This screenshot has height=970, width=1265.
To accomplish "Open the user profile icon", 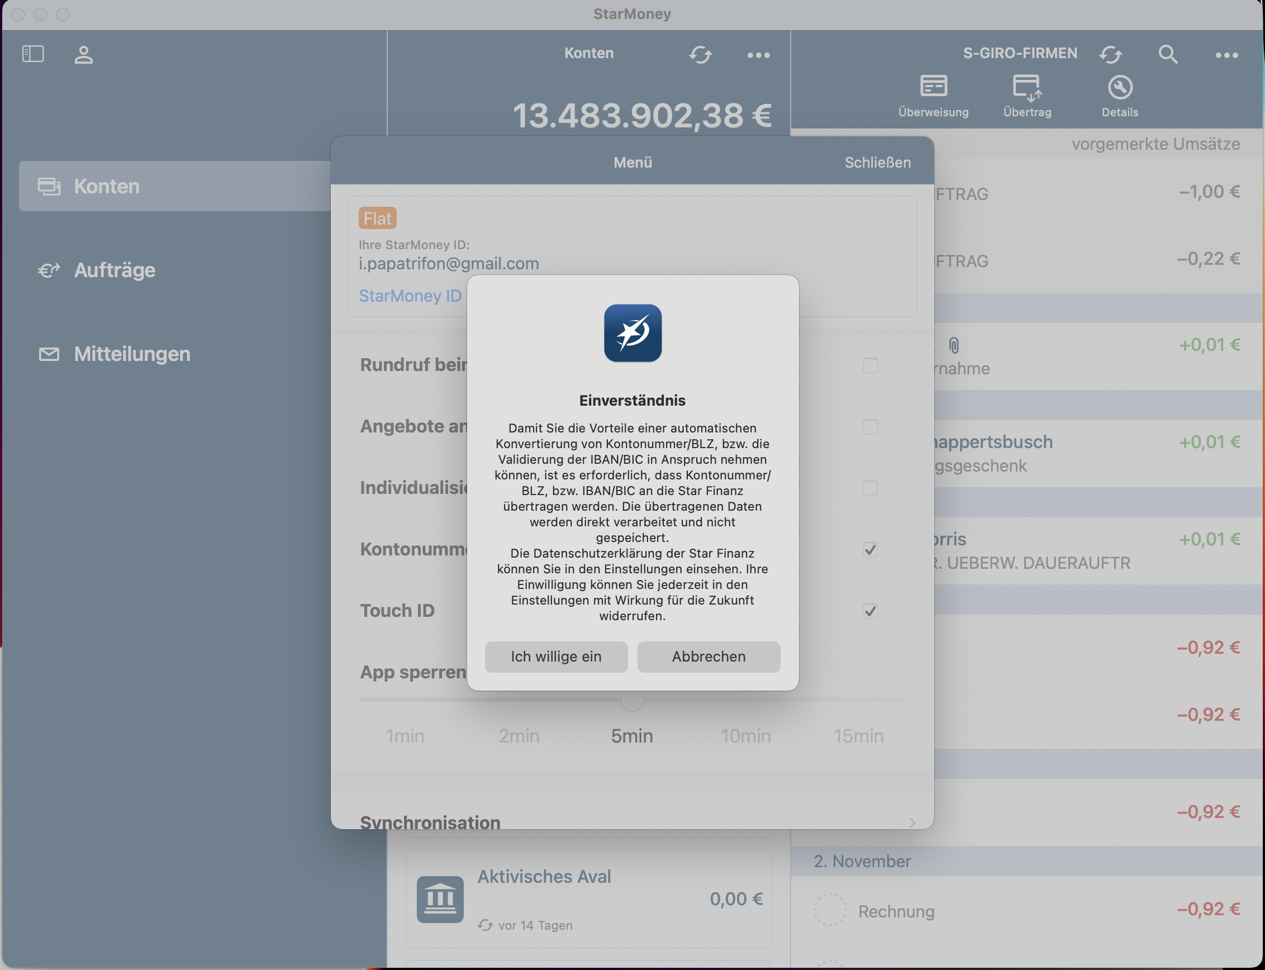I will coord(84,54).
